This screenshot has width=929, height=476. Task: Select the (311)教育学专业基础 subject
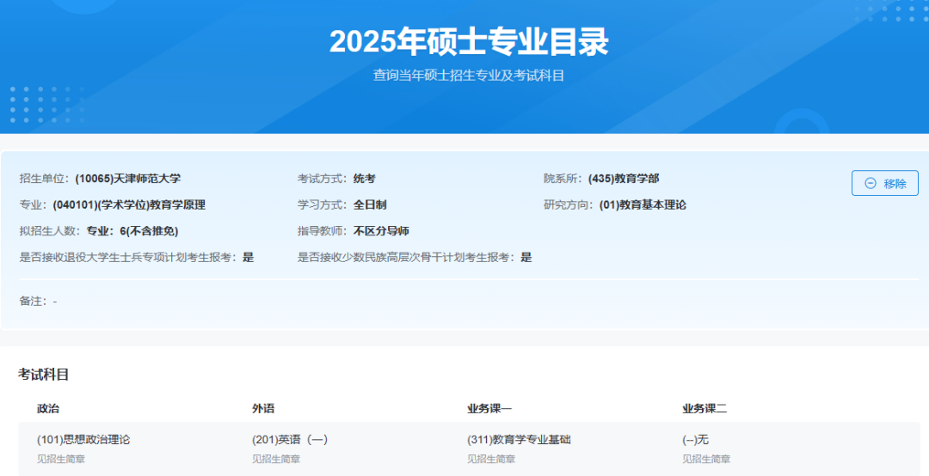[x=519, y=439]
